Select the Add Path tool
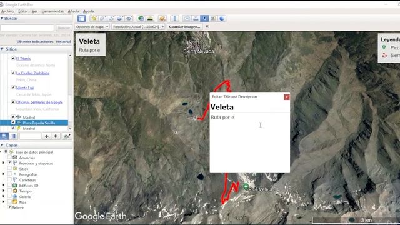This screenshot has height=225, width=400. coord(111,18)
